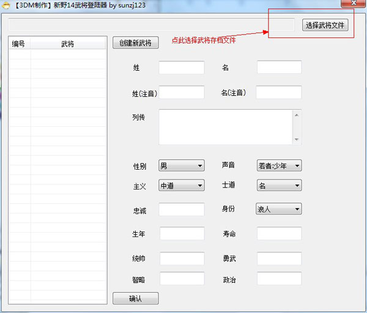Select the 勇武 input box
The image size is (367, 313).
pyautogui.click(x=280, y=258)
